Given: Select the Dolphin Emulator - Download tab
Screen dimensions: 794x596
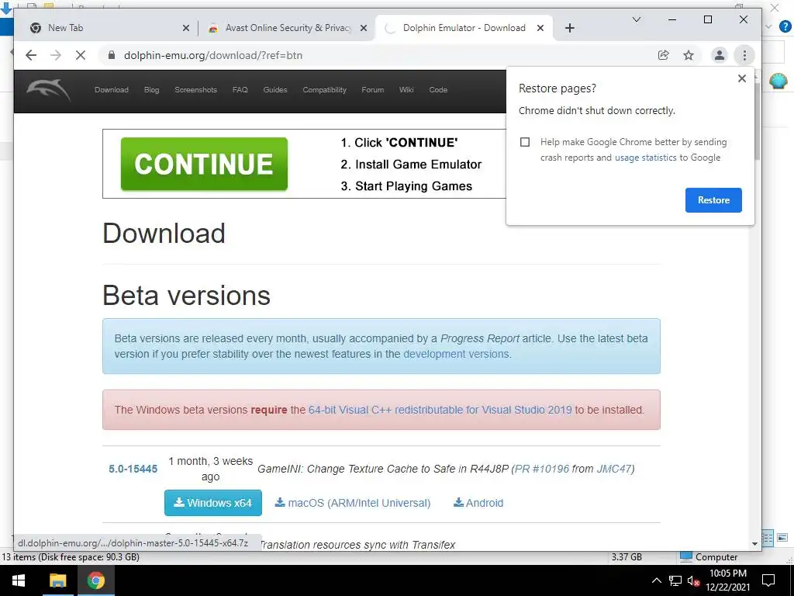Looking at the screenshot, I should click(x=464, y=28).
